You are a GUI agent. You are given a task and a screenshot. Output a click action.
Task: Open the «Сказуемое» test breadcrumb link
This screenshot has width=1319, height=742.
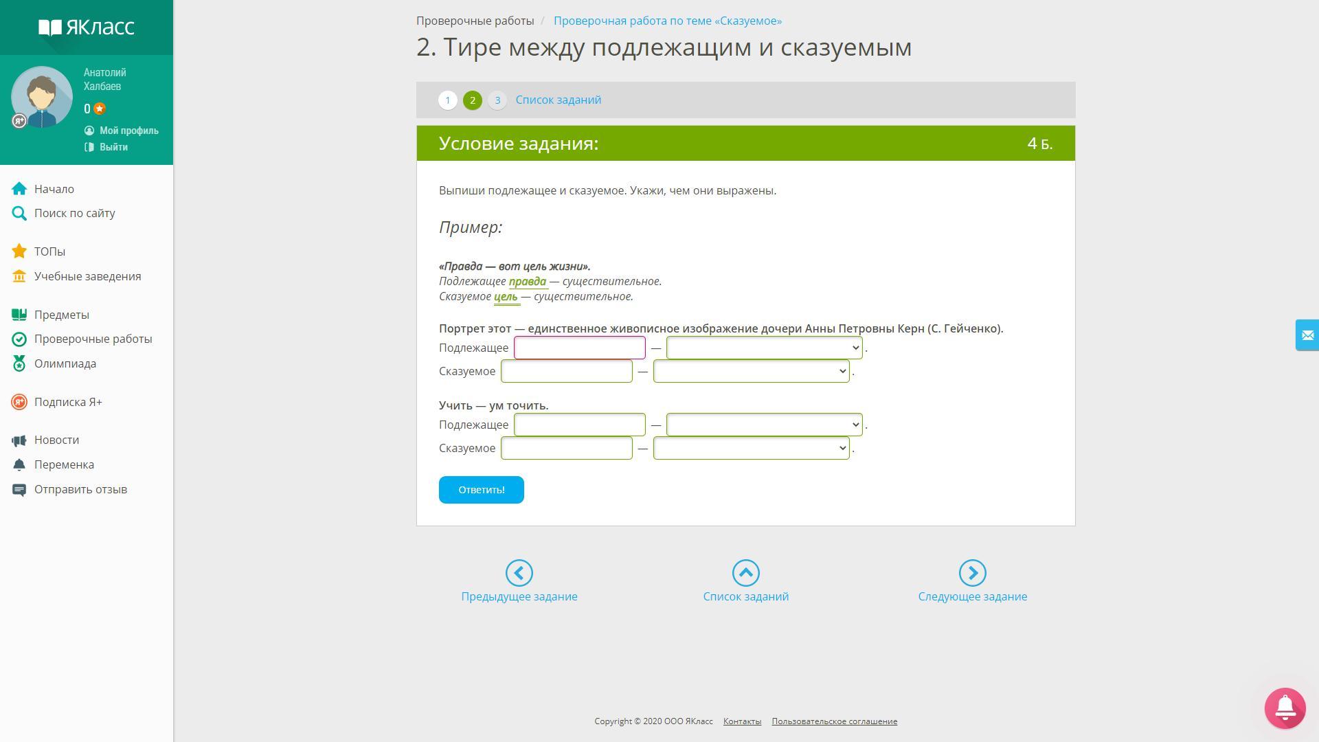pos(667,21)
